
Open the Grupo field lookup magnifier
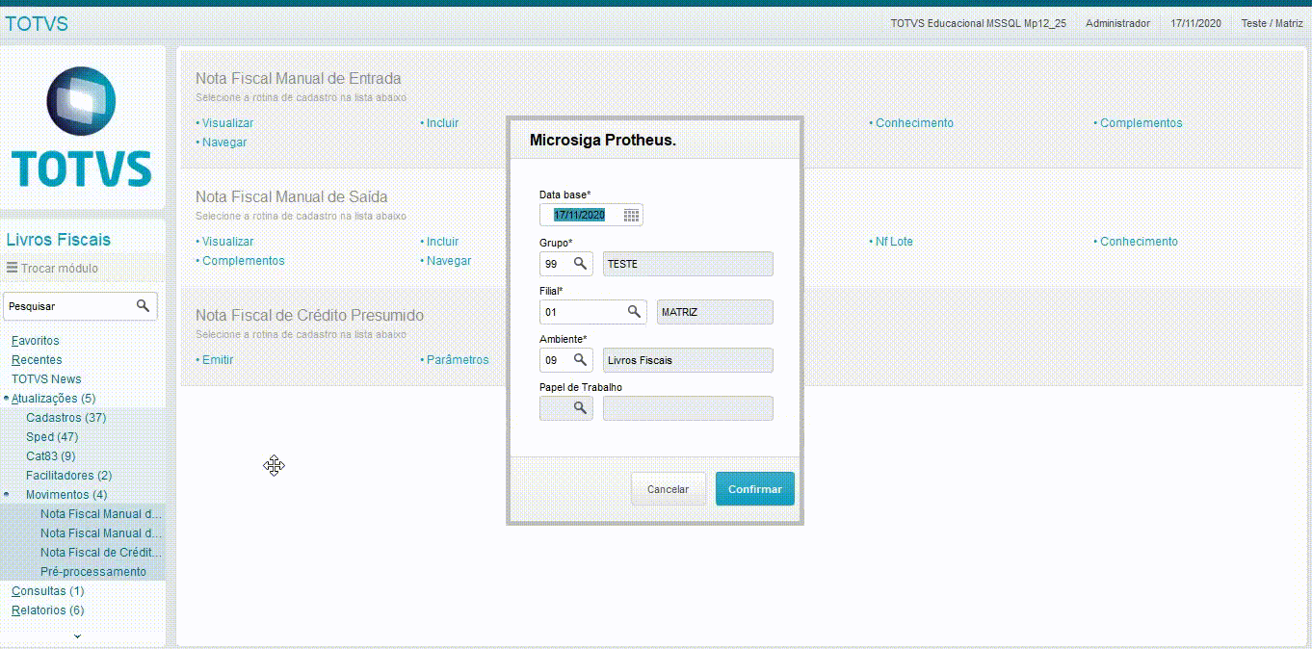[x=580, y=263]
